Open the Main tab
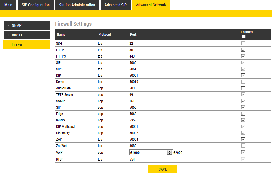 coord(8,5)
